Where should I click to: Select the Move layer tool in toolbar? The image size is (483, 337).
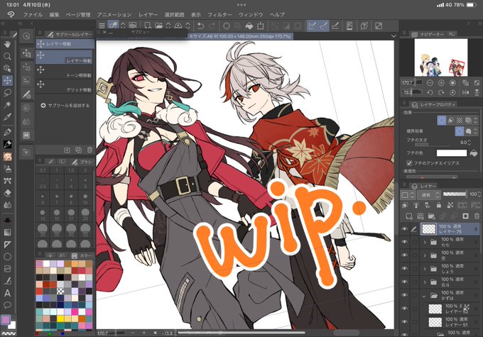click(7, 81)
